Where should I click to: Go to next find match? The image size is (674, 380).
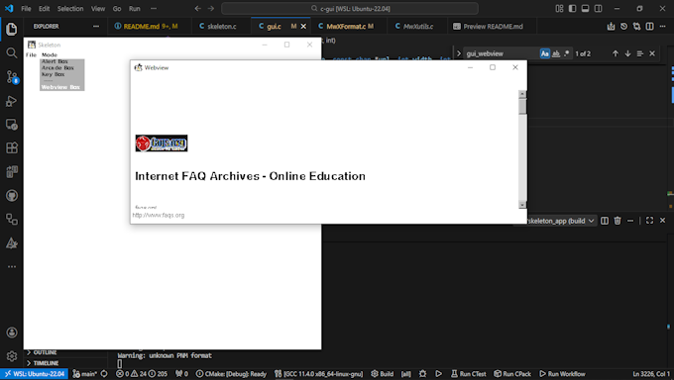pos(627,53)
